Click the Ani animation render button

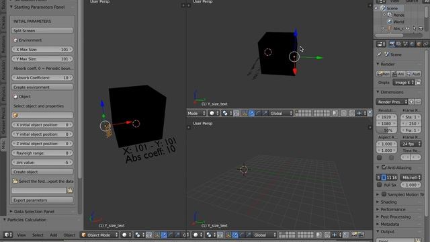pyautogui.click(x=398, y=74)
